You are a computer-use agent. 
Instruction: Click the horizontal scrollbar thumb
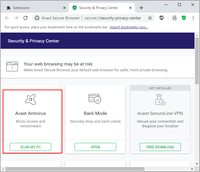(75, 169)
